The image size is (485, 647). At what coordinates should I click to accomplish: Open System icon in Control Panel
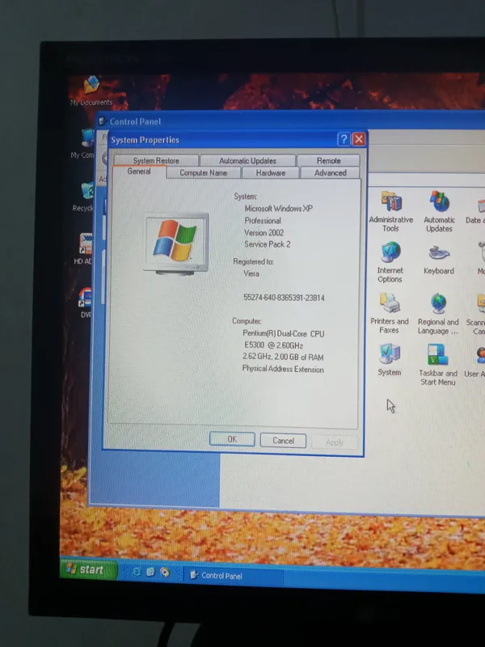tap(390, 359)
